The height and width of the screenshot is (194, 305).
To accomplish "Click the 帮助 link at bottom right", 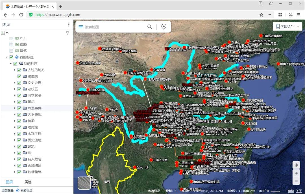I will tap(291, 191).
